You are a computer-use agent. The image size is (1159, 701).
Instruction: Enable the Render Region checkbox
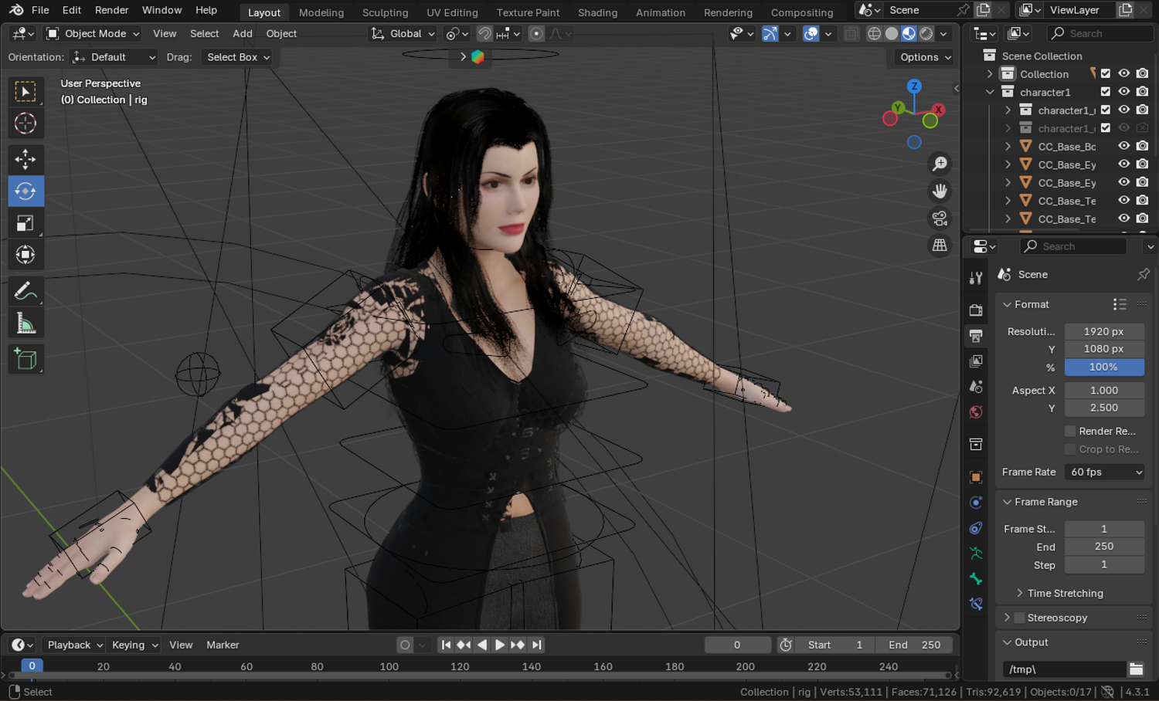click(x=1070, y=431)
